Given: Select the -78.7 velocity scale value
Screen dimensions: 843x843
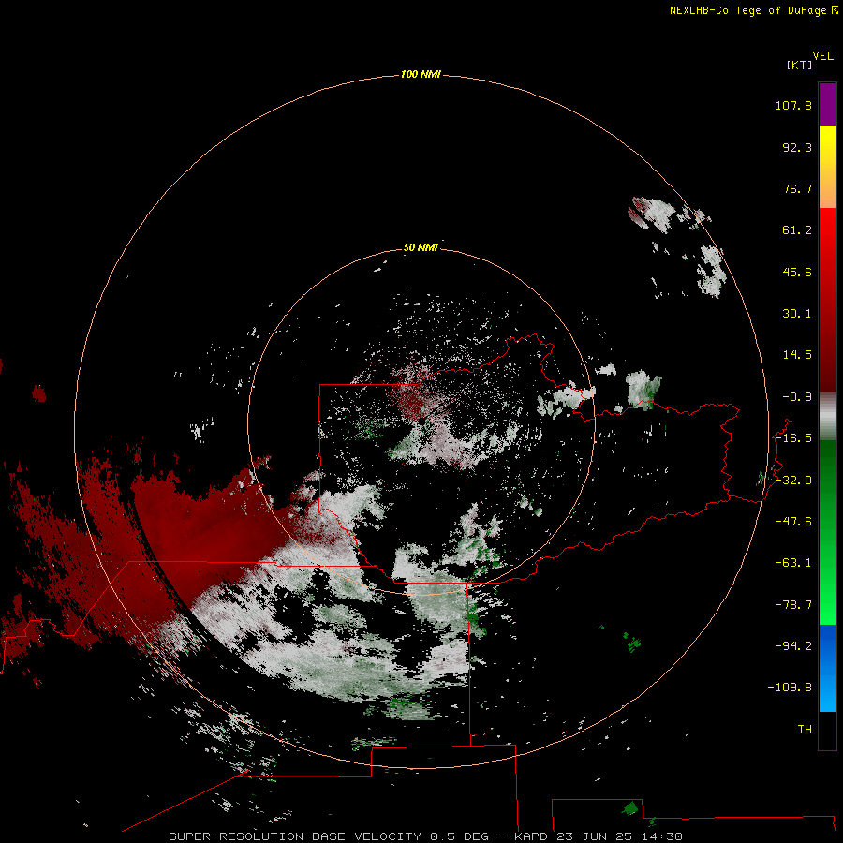Looking at the screenshot, I should coord(793,605).
